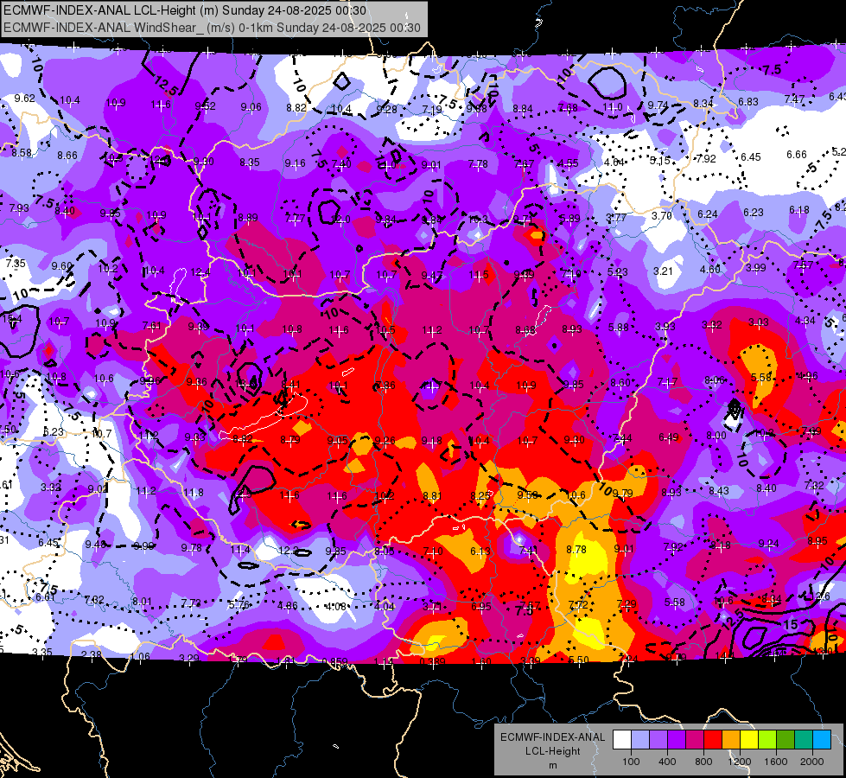
Task: Click the magenta legend swatch
Action: click(x=695, y=740)
